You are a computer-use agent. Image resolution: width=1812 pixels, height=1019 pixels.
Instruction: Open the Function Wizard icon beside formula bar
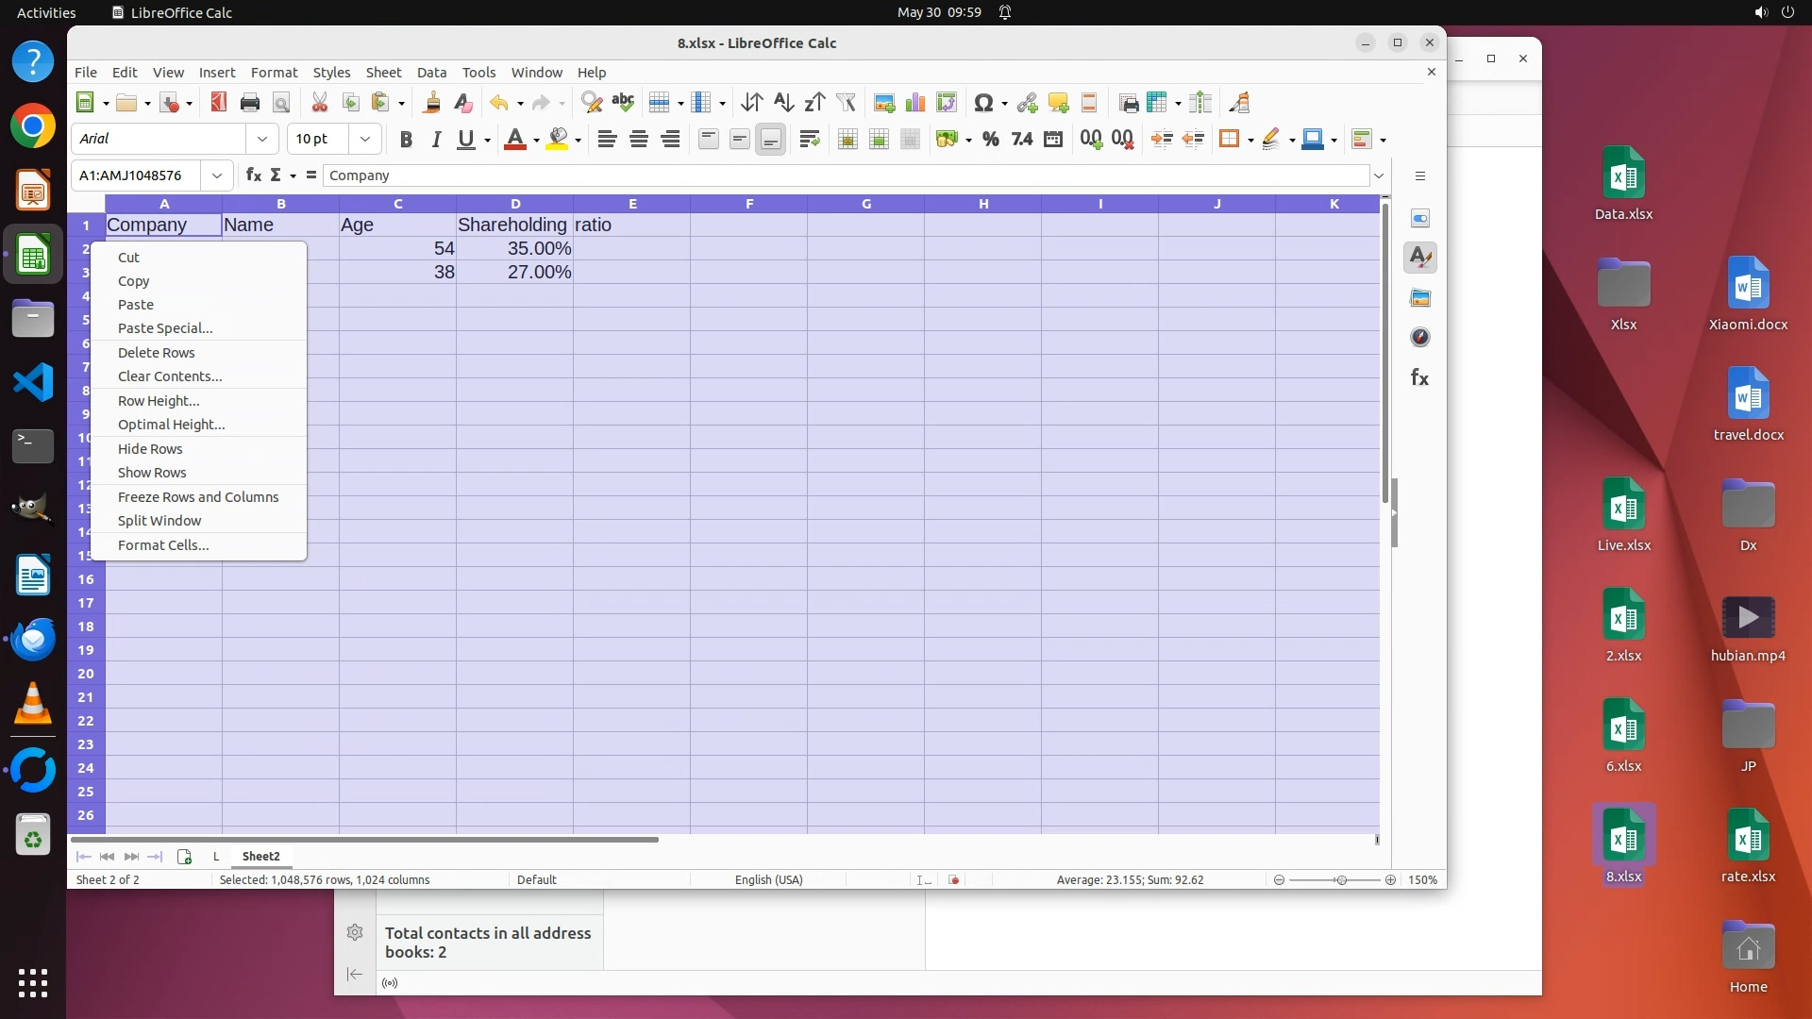(x=253, y=175)
